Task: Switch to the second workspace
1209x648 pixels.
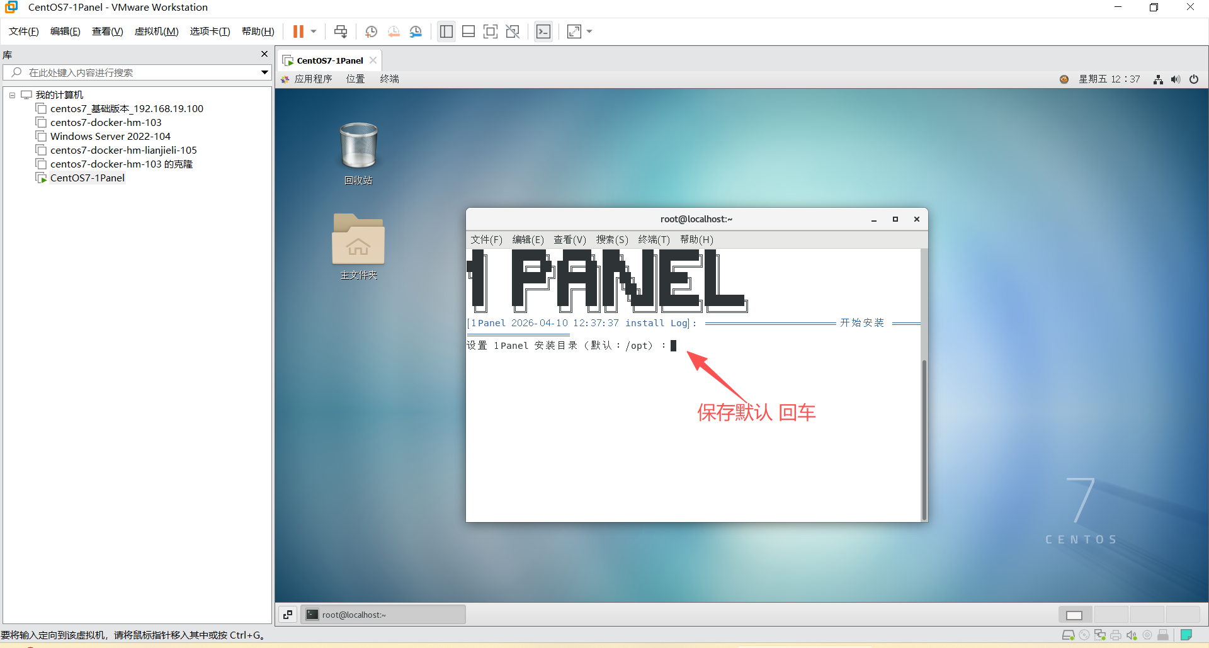Action: coord(1111,615)
